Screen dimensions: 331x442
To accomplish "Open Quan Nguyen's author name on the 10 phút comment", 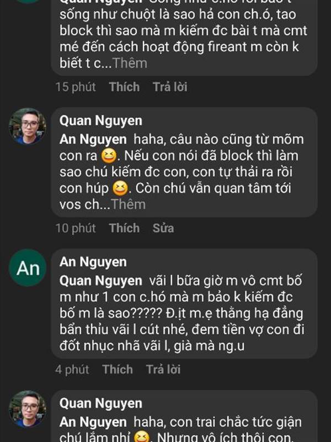I will click(101, 120).
